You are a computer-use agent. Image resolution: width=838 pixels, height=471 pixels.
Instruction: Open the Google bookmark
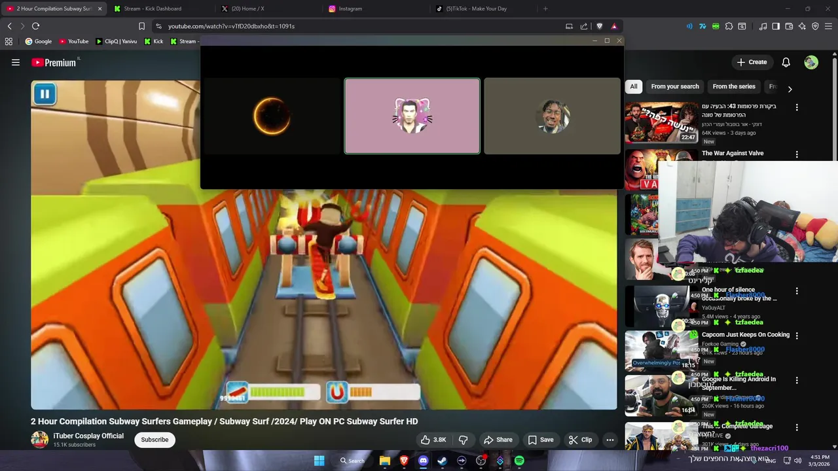point(39,41)
